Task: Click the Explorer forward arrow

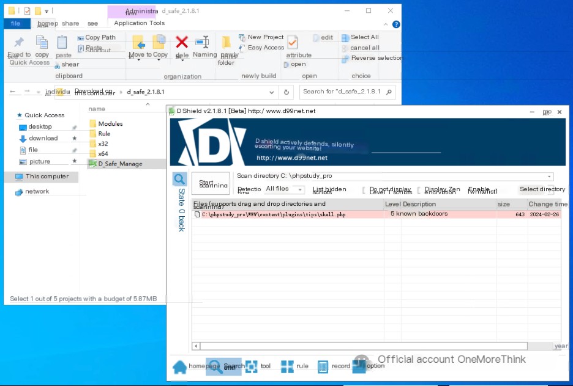Action: click(x=27, y=92)
